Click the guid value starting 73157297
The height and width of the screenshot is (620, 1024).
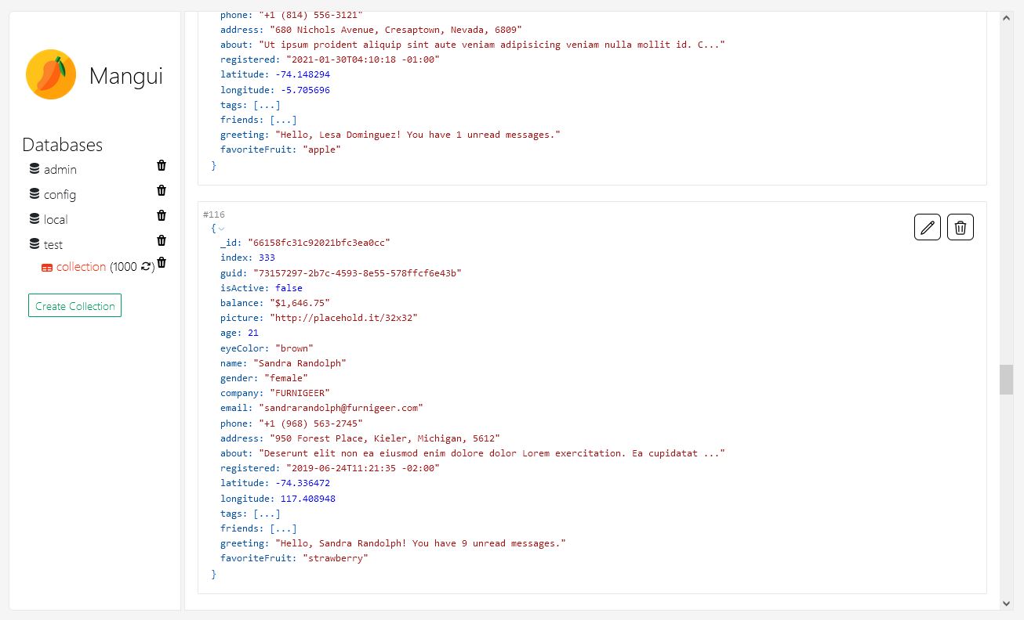point(358,272)
